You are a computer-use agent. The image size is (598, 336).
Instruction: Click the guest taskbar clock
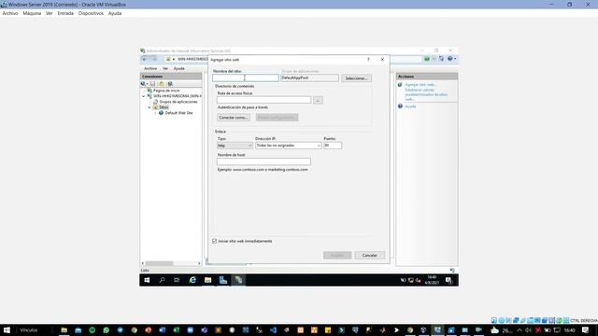432,280
